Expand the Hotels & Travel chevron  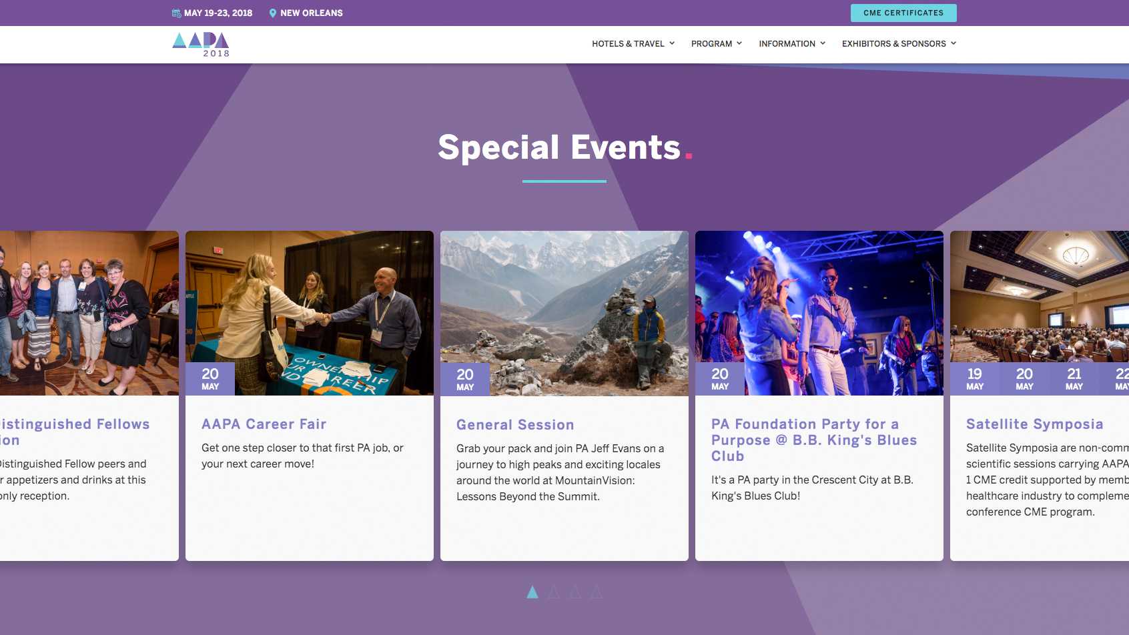(672, 43)
